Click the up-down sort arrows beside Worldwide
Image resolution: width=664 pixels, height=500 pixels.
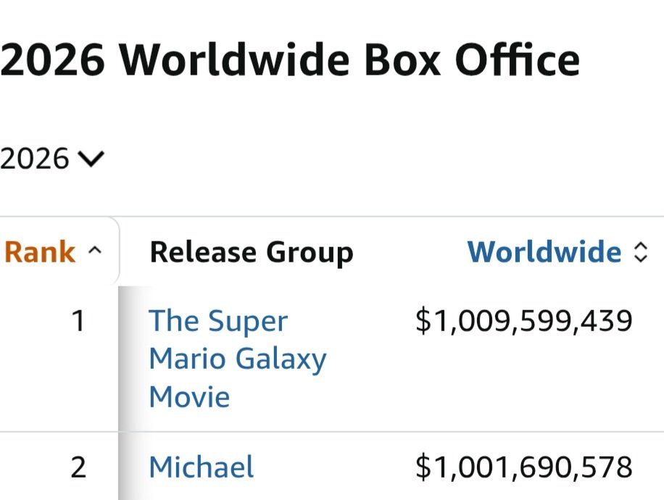(x=640, y=252)
